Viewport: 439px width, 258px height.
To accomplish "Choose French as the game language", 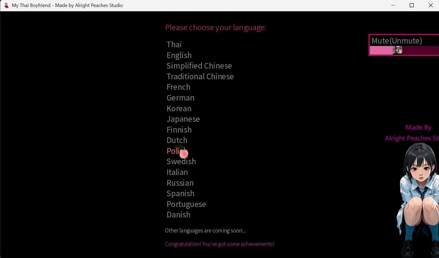I will point(178,87).
